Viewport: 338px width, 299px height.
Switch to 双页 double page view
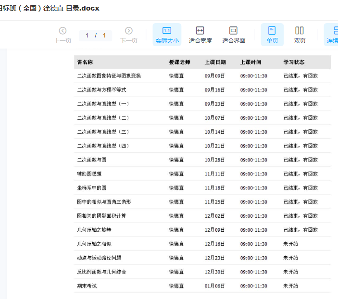[300, 31]
